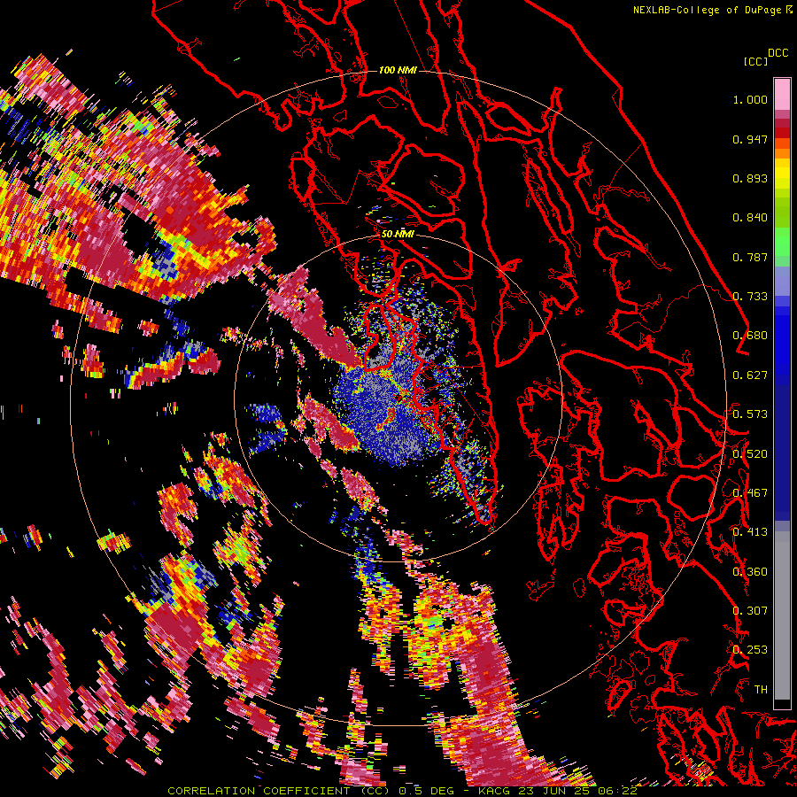The image size is (797, 797).
Task: Select the 0.893 scale value
Action: click(x=750, y=178)
